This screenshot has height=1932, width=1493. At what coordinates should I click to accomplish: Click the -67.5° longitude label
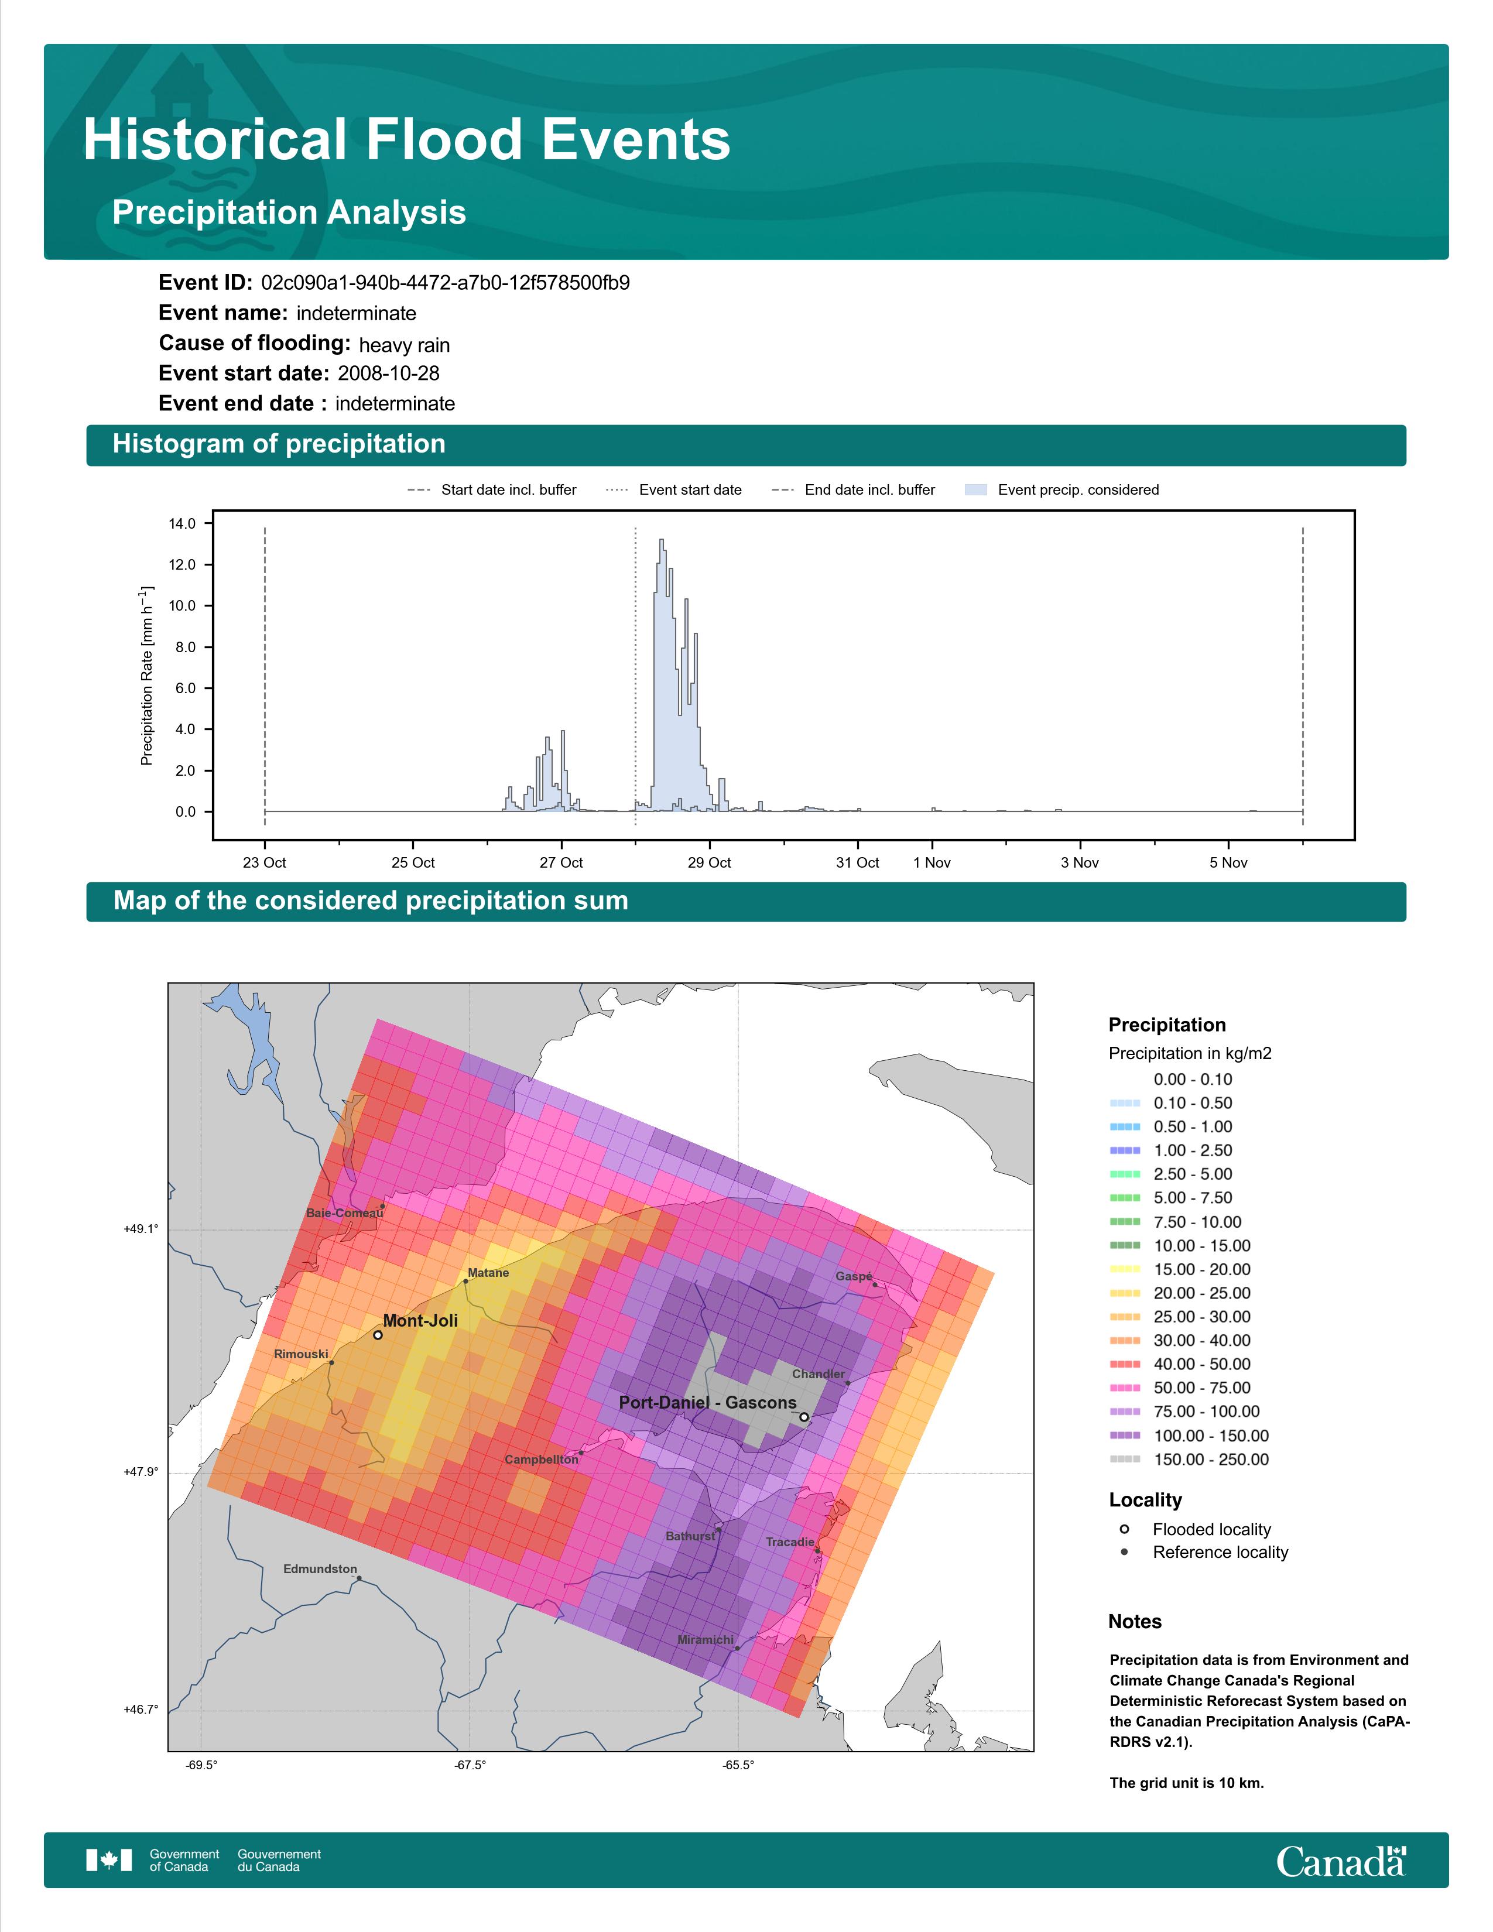tap(471, 1766)
